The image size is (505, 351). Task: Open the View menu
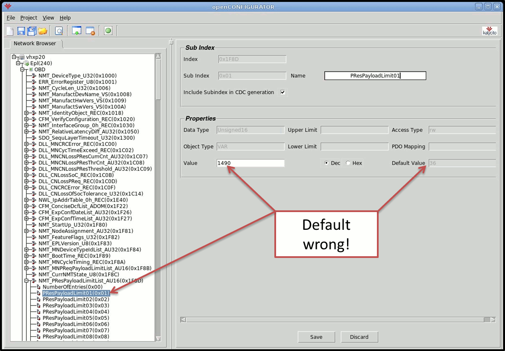[48, 18]
